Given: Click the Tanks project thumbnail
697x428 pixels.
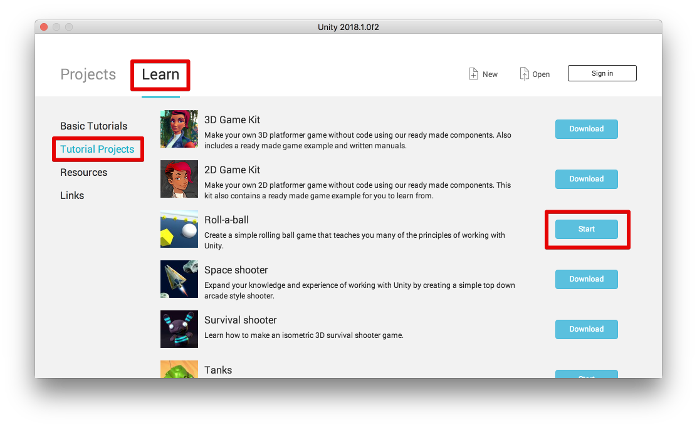Looking at the screenshot, I should tap(179, 369).
